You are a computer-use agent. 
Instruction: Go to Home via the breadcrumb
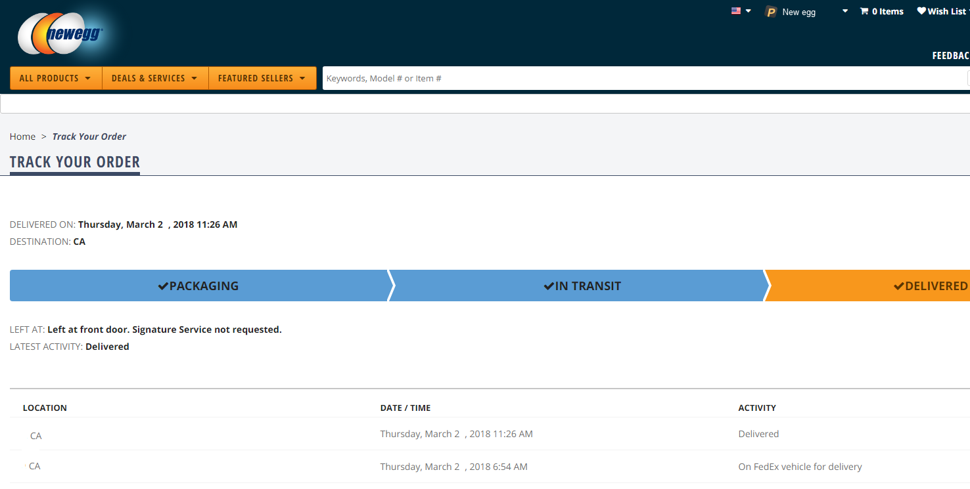click(22, 137)
